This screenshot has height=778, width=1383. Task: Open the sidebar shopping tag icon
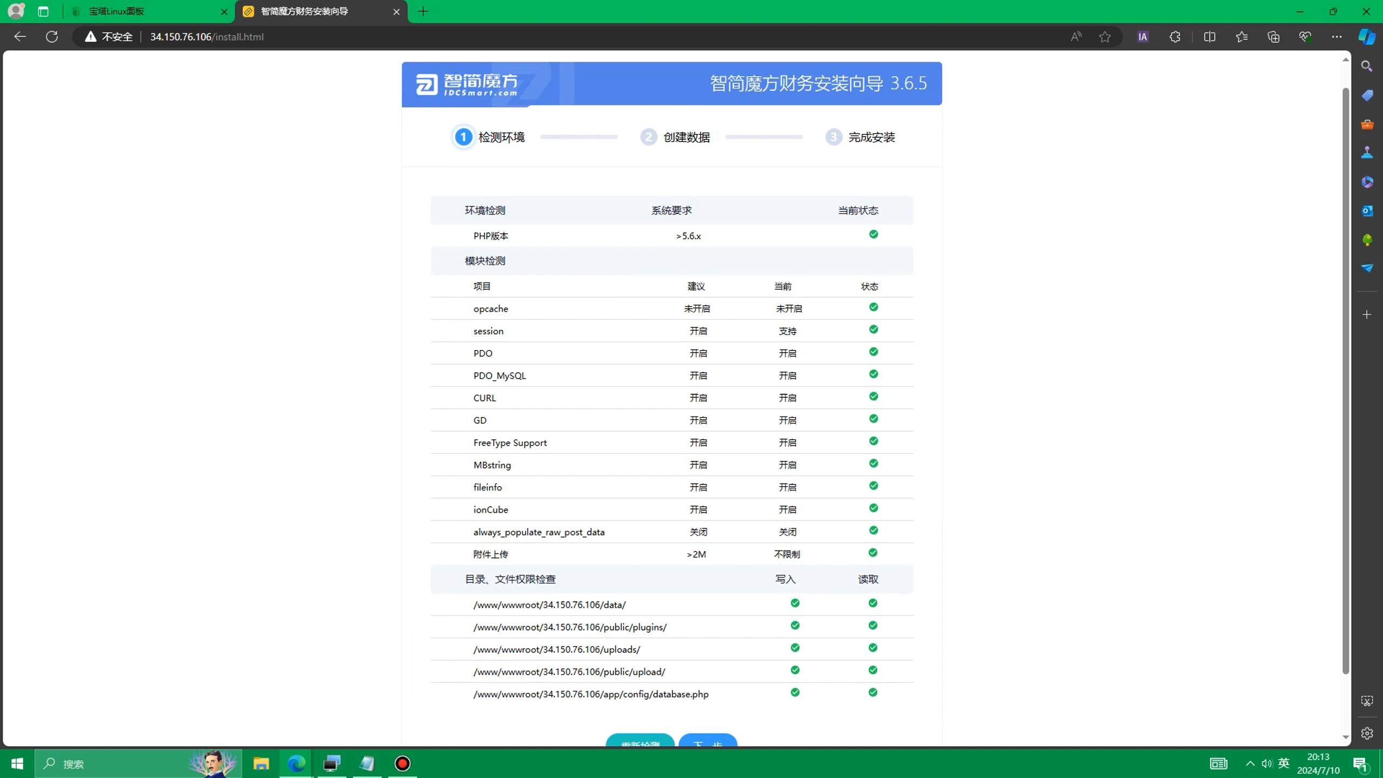(x=1367, y=95)
